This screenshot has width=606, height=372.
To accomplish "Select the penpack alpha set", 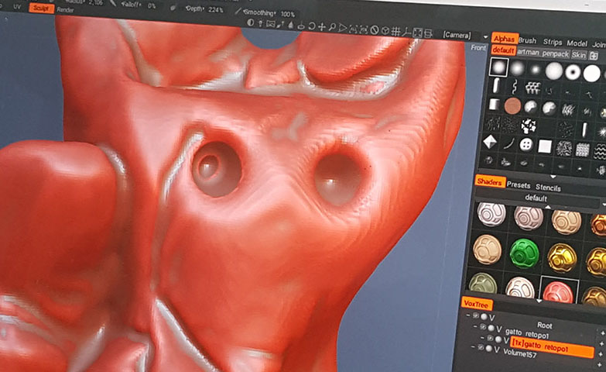I will (x=555, y=54).
